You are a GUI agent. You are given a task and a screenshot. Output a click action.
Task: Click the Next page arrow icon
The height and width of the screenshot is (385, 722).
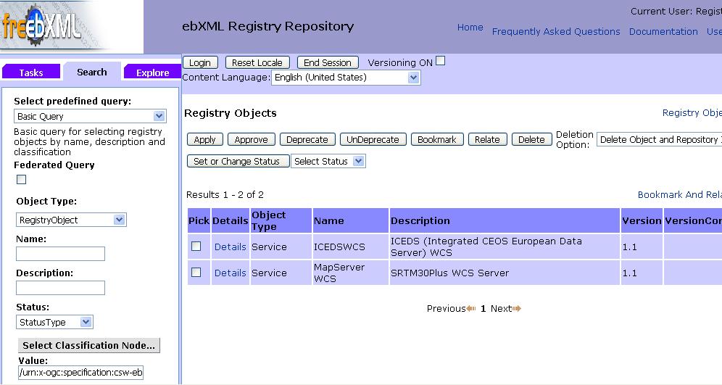(517, 309)
